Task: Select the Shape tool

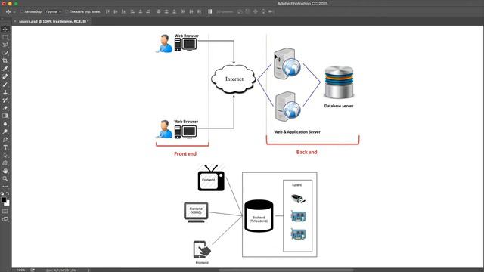Action: (5, 163)
